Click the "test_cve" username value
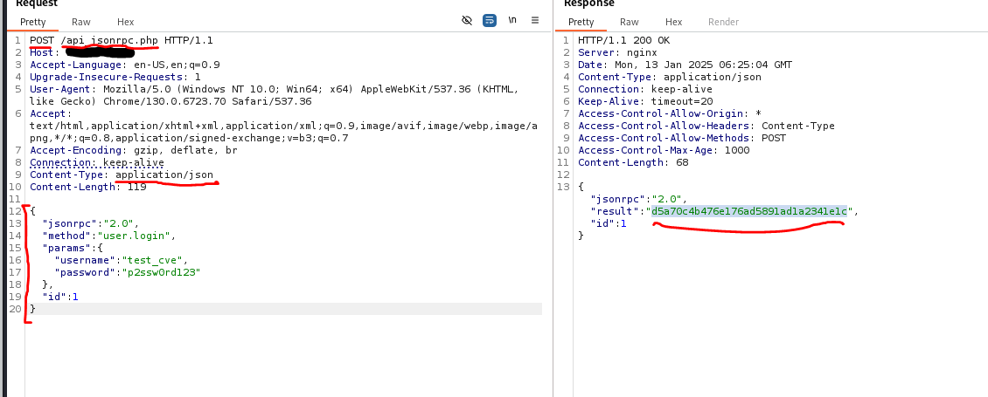This screenshot has height=397, width=988. [152, 261]
